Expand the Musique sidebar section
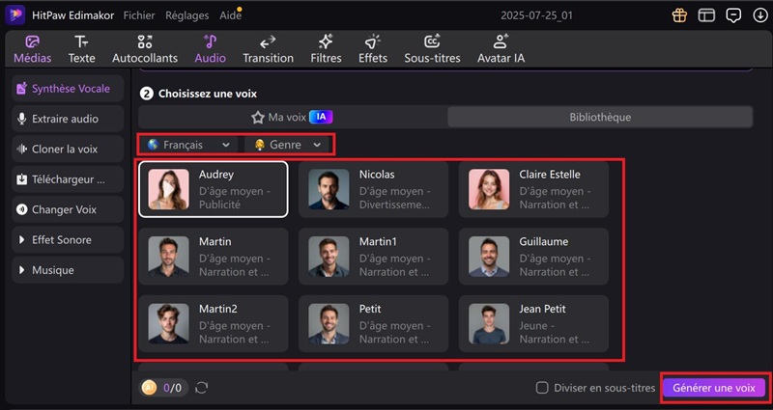The width and height of the screenshot is (773, 410). tap(68, 270)
